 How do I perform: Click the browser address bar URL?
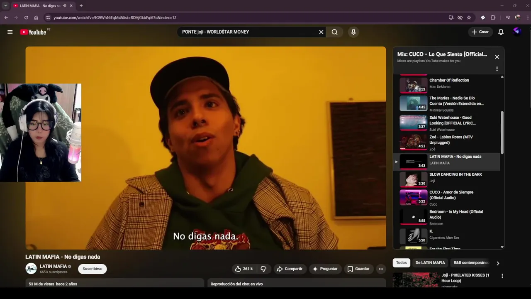115,17
